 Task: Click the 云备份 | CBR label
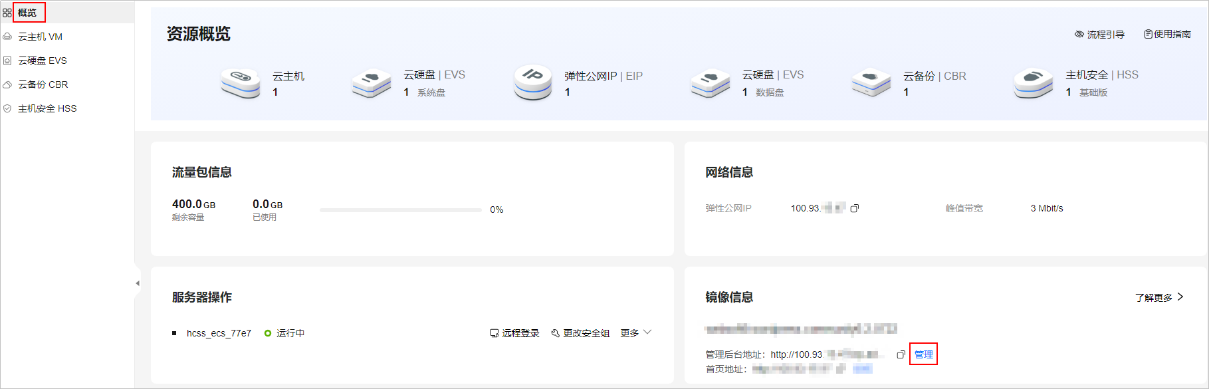(x=934, y=76)
